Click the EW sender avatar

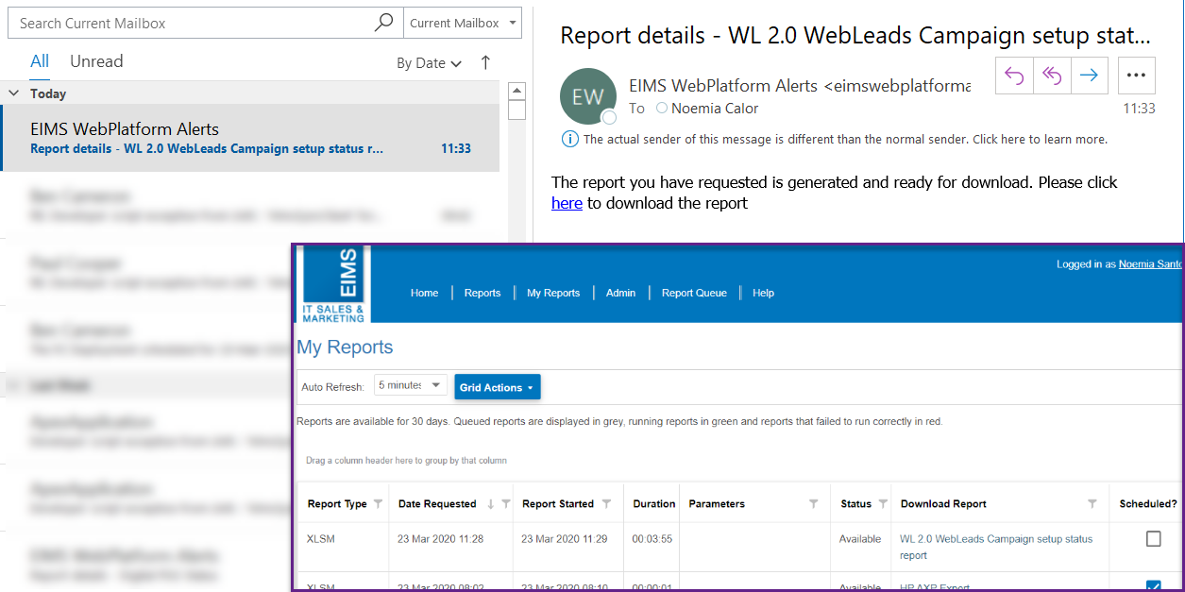pyautogui.click(x=588, y=96)
